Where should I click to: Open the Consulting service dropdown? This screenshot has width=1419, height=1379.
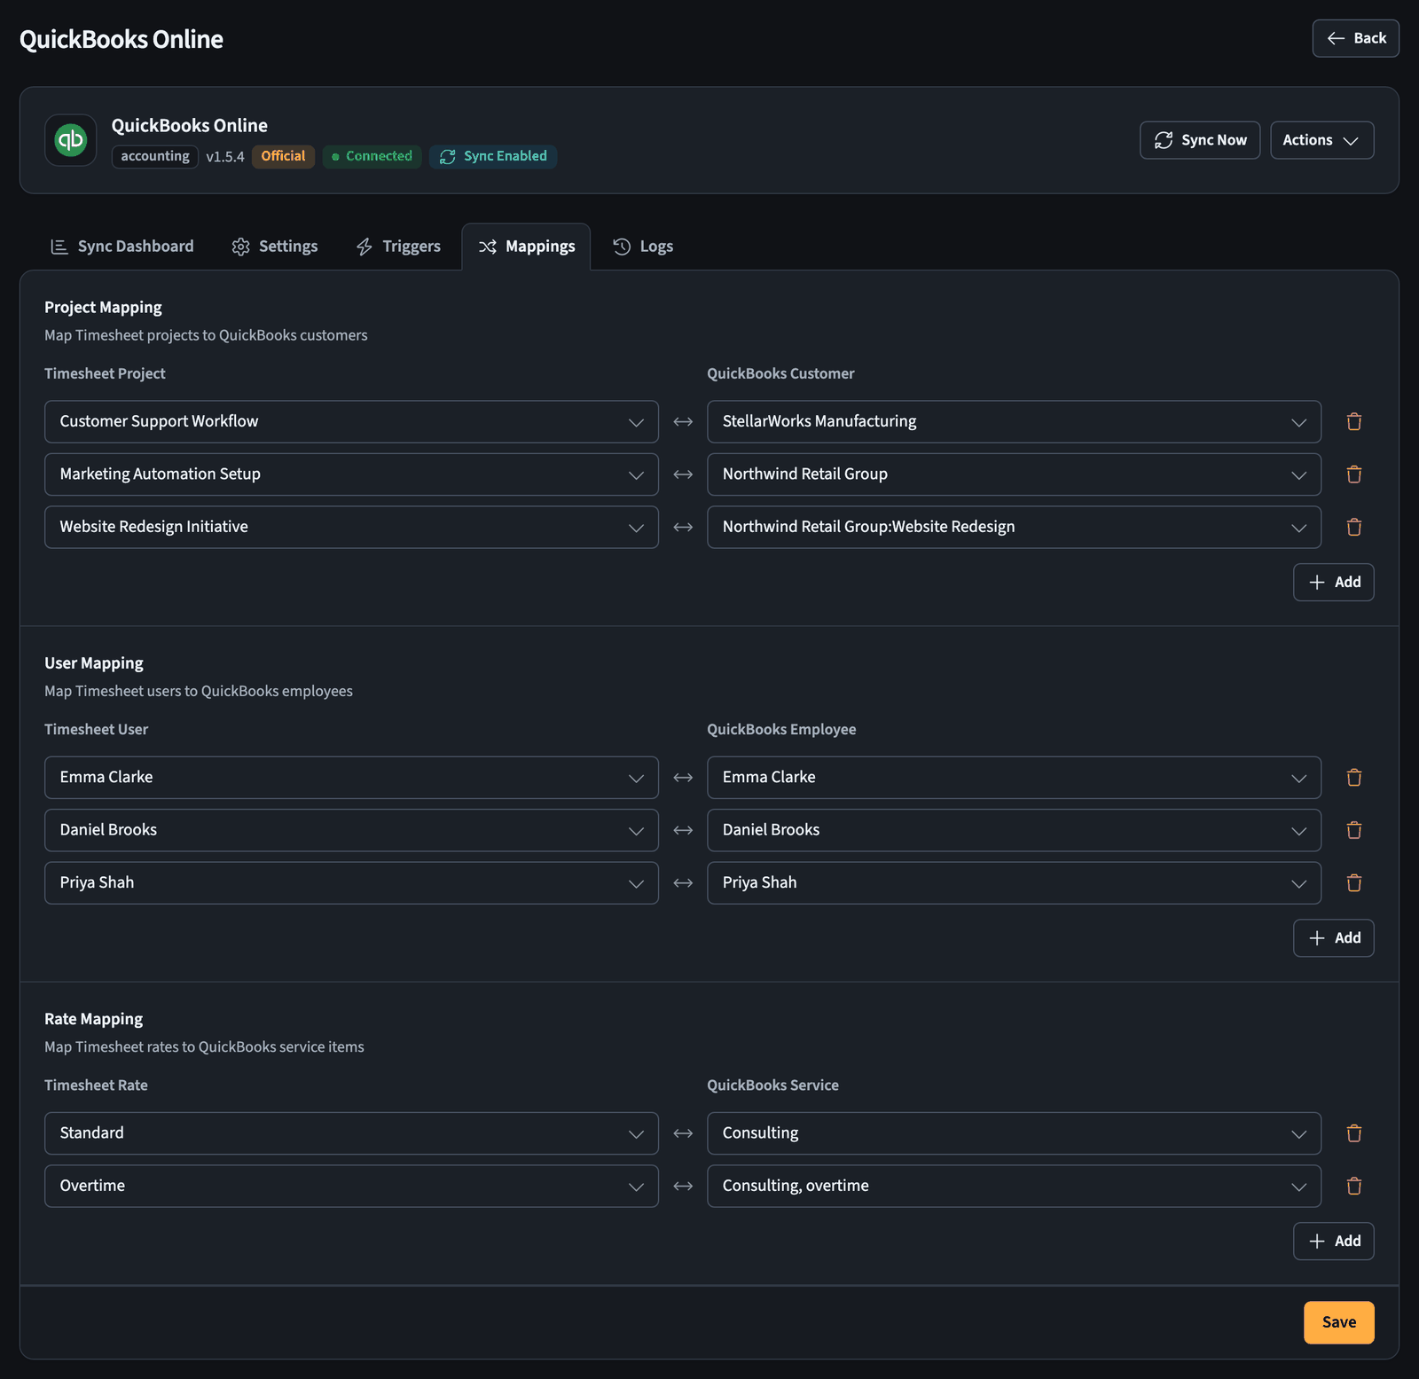point(1014,1133)
